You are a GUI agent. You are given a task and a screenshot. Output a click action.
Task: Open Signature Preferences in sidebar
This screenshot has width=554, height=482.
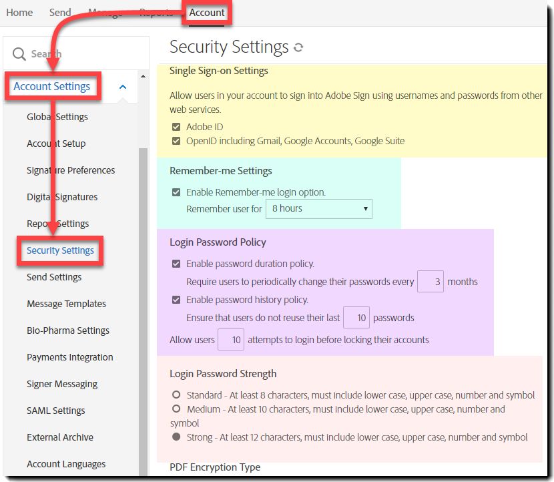[71, 170]
